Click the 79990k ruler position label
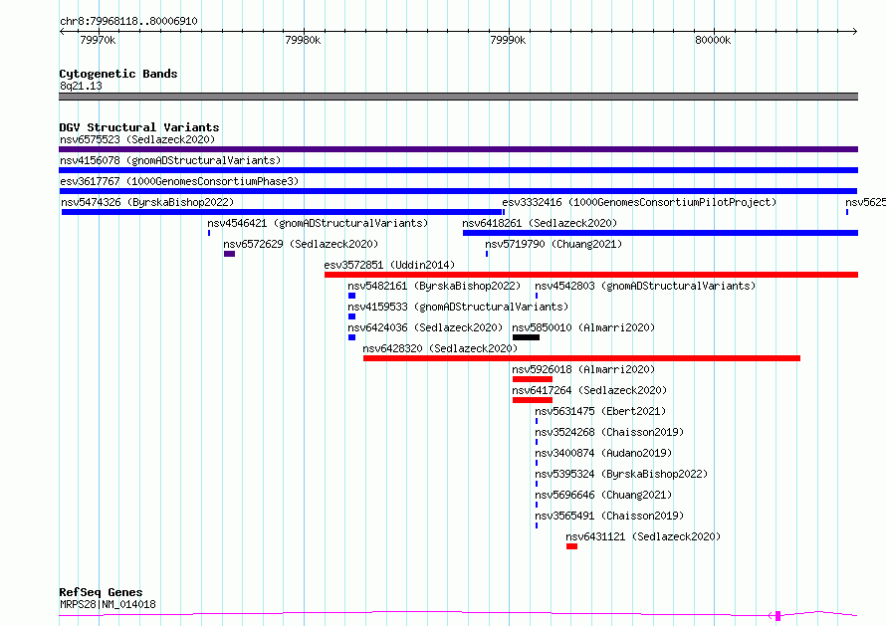Image resolution: width=886 pixels, height=626 pixels. tap(508, 40)
